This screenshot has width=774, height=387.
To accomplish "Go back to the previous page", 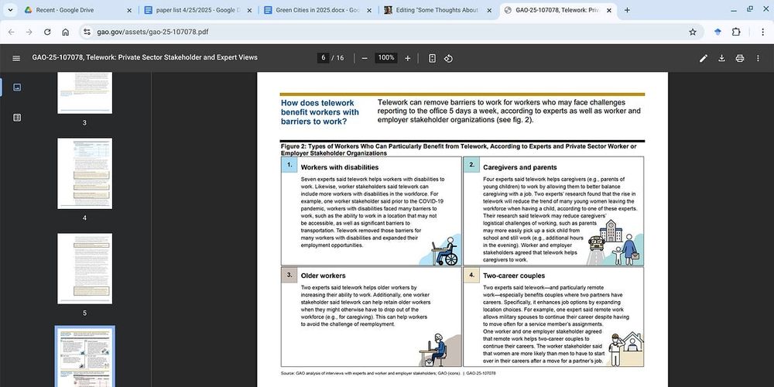I will pos(12,32).
